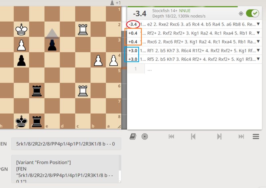Step forward one move
This screenshot has height=188, width=266.
(219, 137)
